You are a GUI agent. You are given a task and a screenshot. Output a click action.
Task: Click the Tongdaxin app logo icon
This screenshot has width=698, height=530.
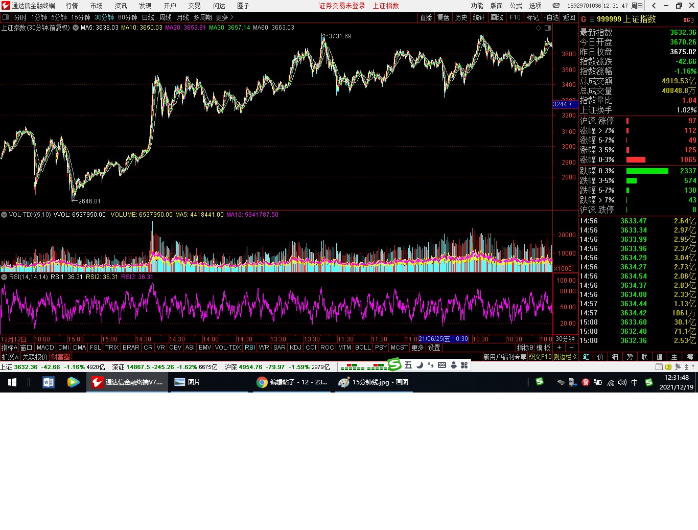click(x=6, y=6)
